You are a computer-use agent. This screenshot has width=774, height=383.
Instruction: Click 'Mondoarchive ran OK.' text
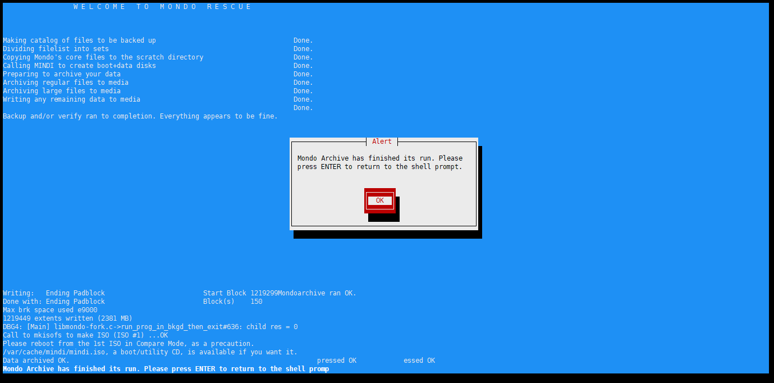click(317, 293)
